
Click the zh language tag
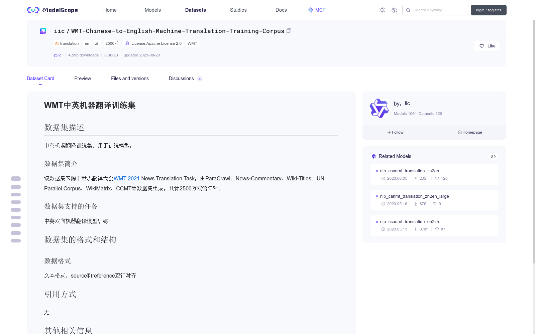click(x=97, y=43)
